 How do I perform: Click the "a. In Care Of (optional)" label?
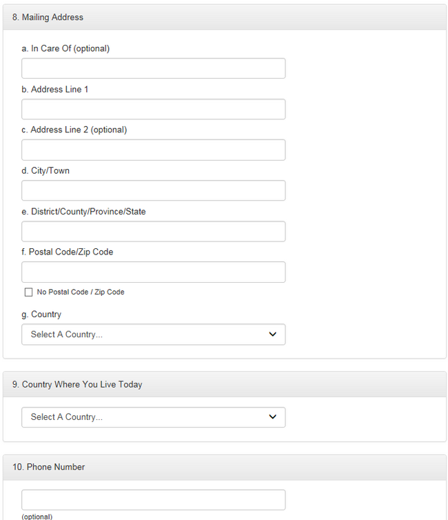pyautogui.click(x=65, y=48)
